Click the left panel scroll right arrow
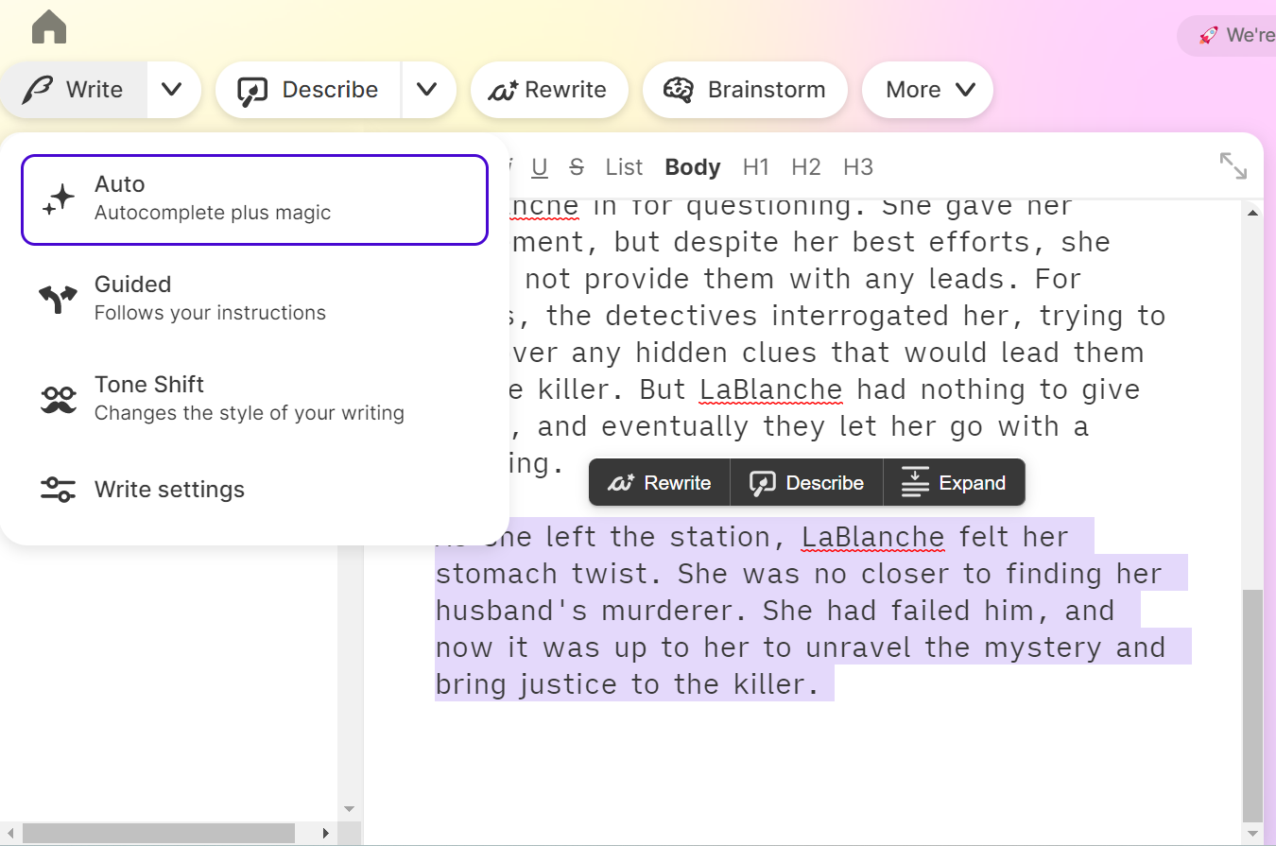Screen dimensions: 1276x846 pyautogui.click(x=326, y=833)
